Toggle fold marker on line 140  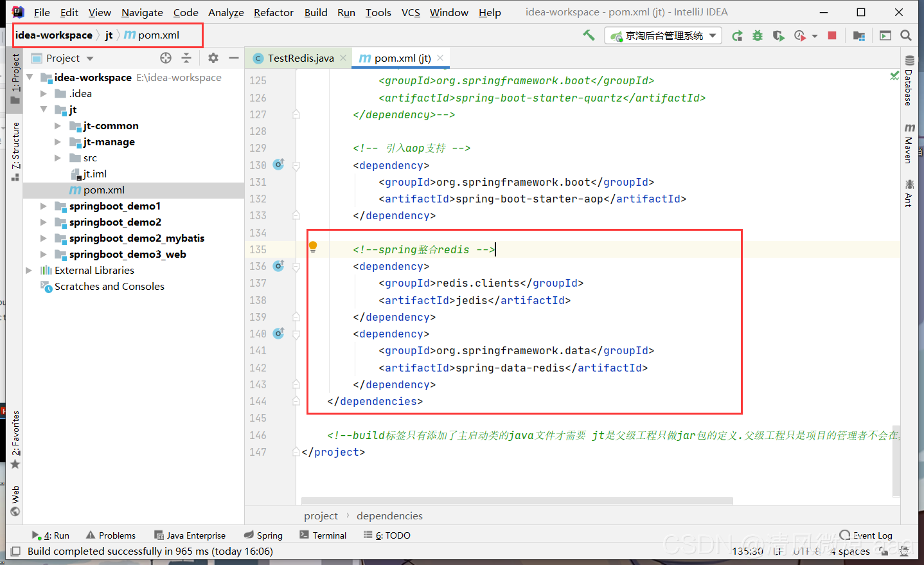point(296,334)
